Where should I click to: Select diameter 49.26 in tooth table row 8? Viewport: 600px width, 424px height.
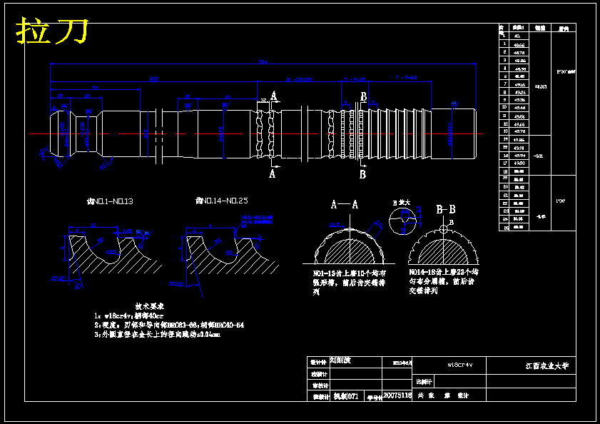click(x=519, y=92)
